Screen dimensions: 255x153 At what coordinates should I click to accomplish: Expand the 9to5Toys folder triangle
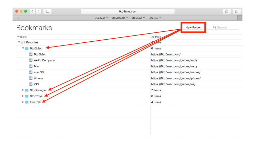23,96
